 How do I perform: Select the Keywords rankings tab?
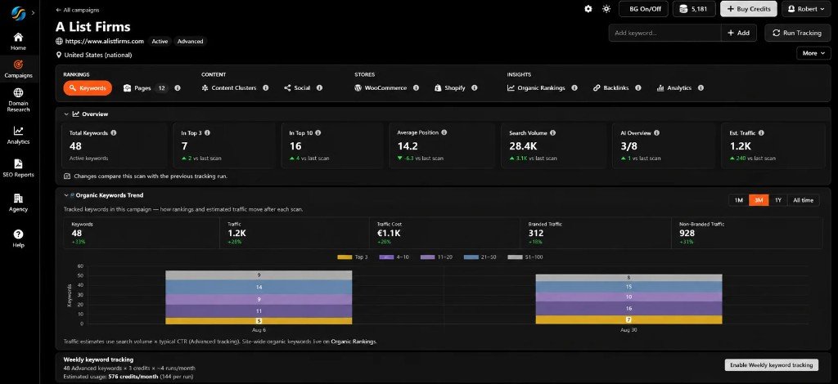(88, 88)
